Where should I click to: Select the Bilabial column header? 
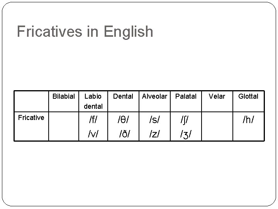pos(63,96)
